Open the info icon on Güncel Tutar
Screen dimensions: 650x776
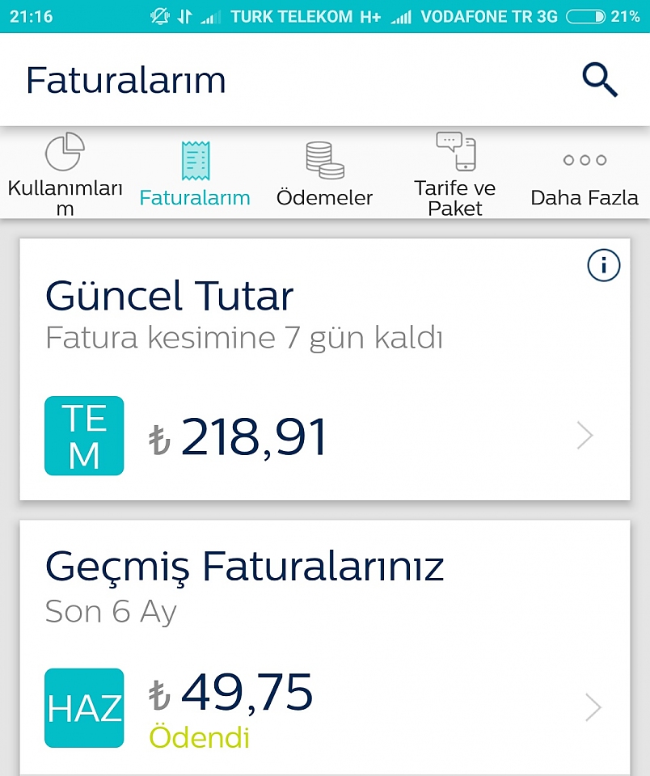(x=603, y=265)
